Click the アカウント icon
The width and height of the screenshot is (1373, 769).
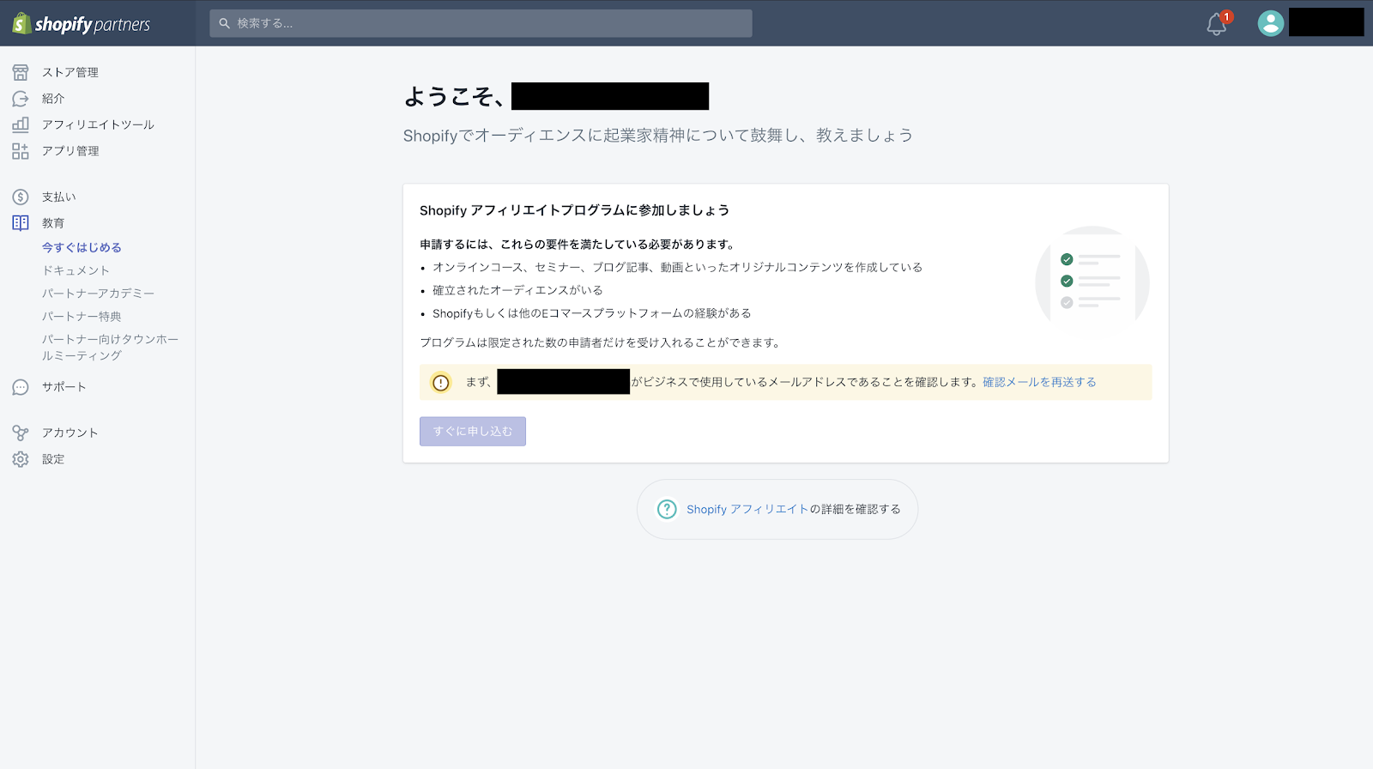click(x=21, y=433)
